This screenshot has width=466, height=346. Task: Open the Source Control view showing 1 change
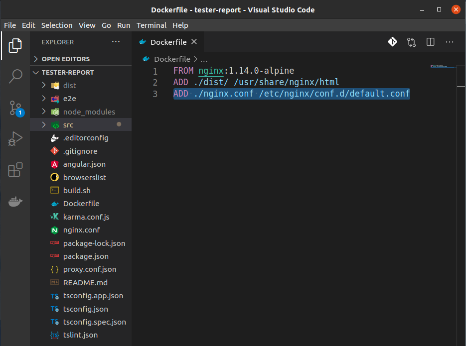[x=15, y=108]
